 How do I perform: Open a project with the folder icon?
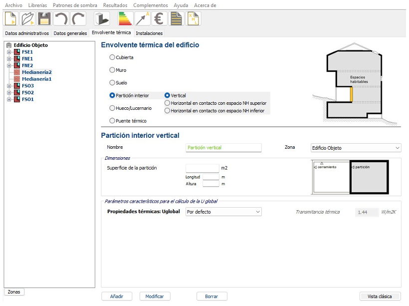(x=28, y=19)
